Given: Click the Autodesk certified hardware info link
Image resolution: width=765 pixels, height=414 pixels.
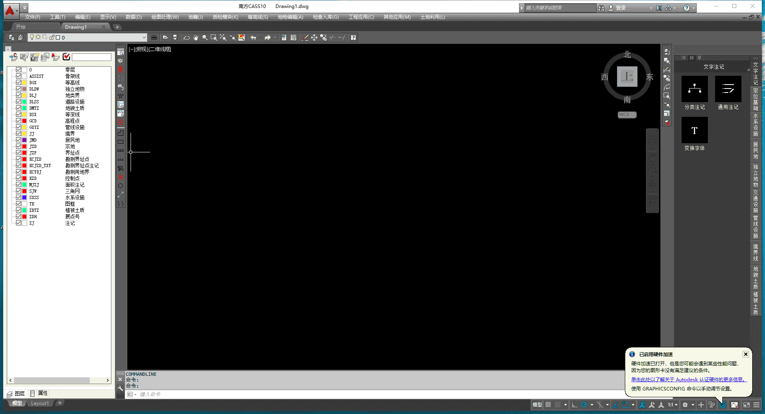Looking at the screenshot, I should tap(688, 379).
